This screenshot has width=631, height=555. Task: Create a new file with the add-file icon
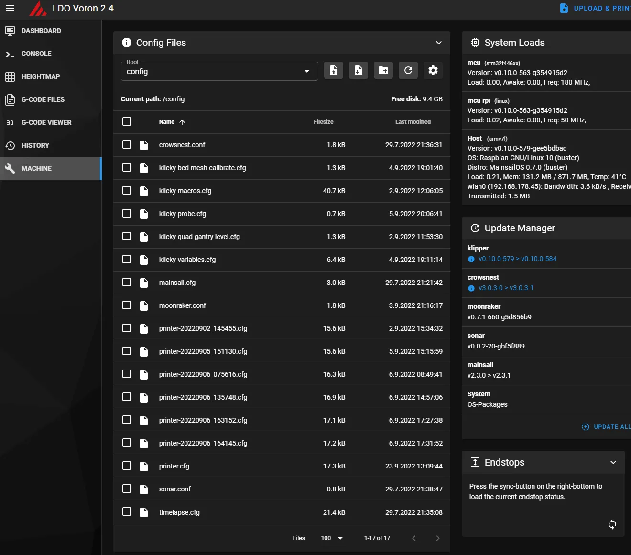[359, 71]
